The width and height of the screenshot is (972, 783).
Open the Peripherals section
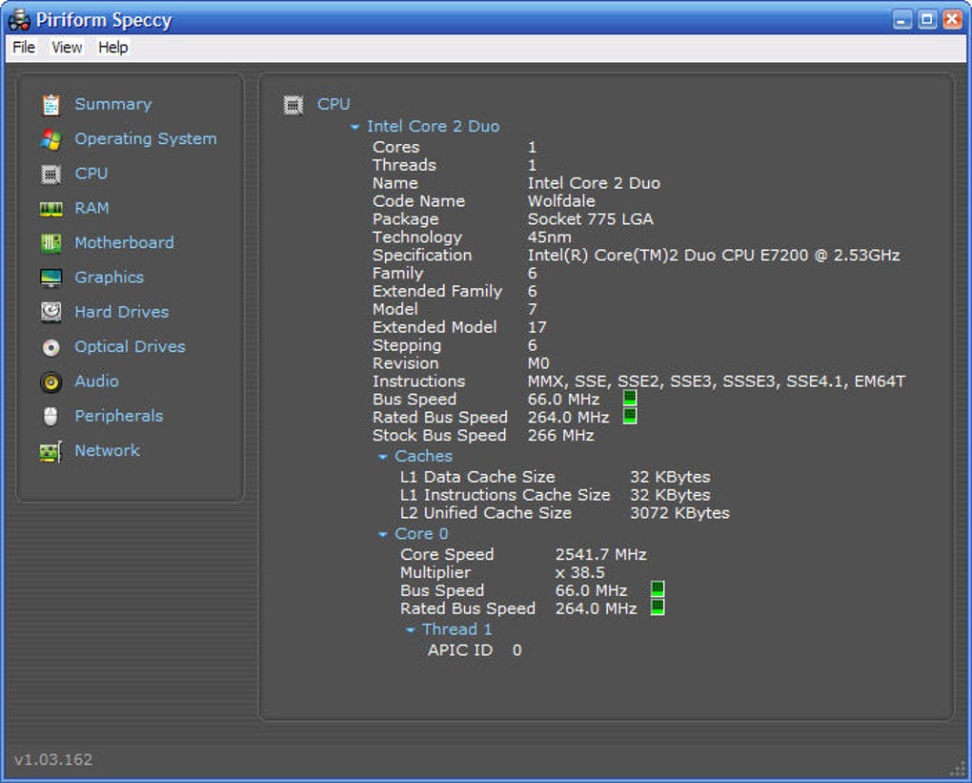119,417
